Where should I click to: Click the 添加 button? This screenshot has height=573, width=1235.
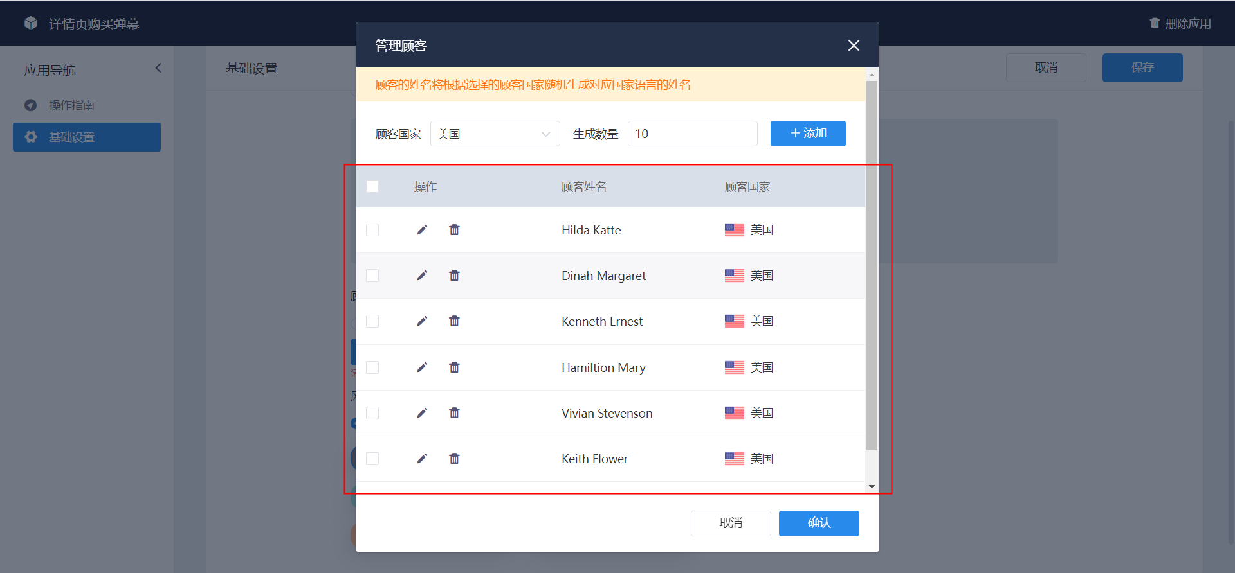pyautogui.click(x=808, y=134)
